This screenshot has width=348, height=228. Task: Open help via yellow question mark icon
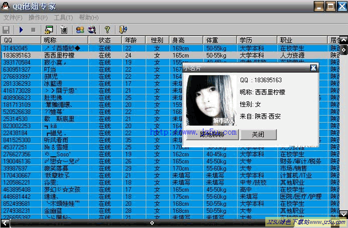coord(107,30)
